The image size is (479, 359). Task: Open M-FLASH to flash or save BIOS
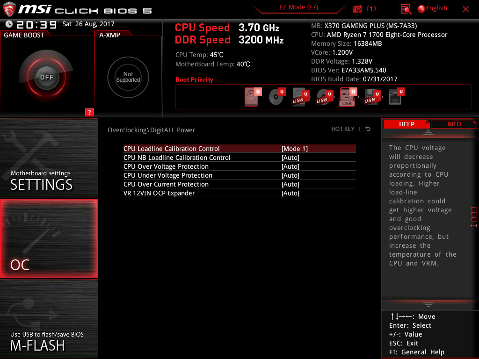point(49,319)
